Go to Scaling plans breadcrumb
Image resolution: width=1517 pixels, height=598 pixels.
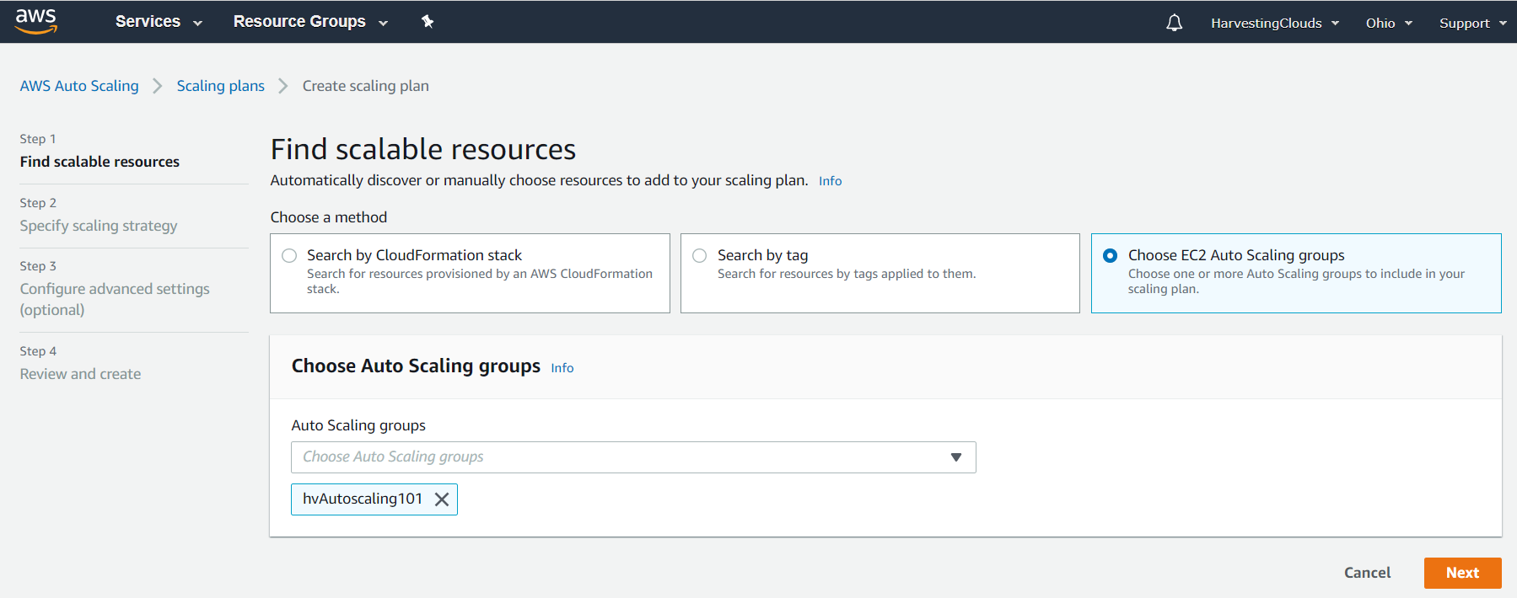coord(220,86)
